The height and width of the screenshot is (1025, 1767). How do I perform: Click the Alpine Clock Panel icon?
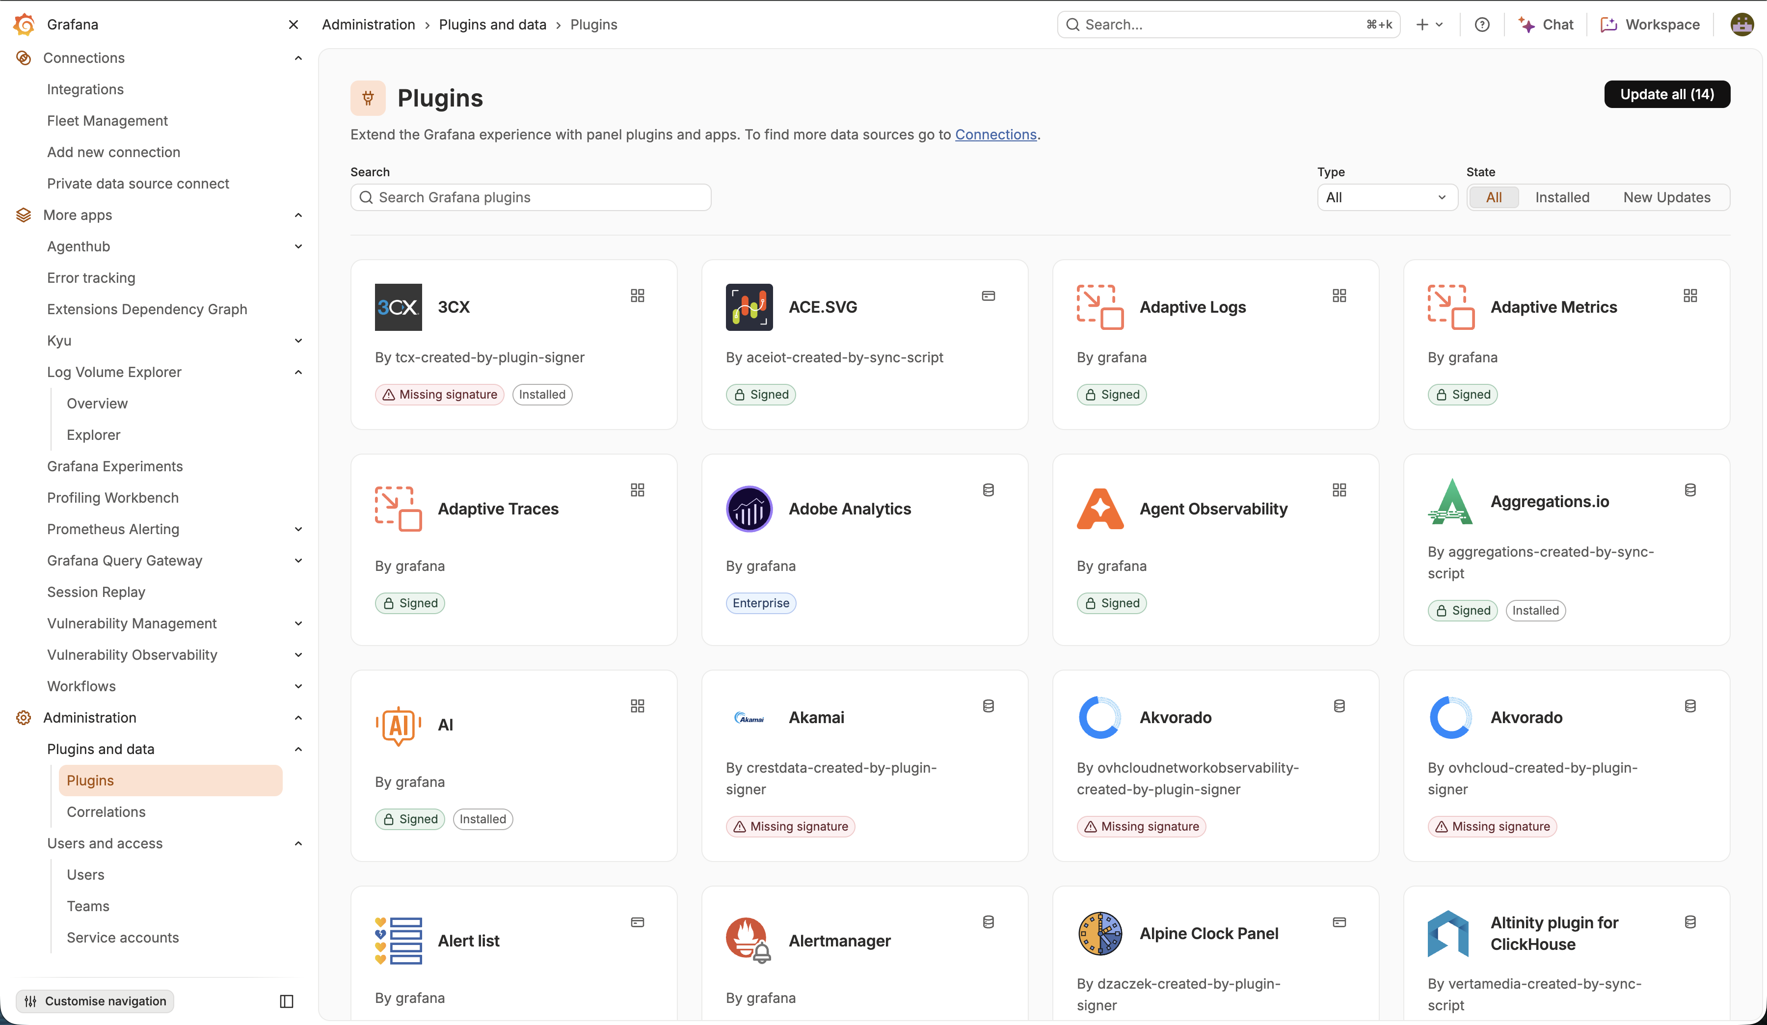click(x=1100, y=934)
